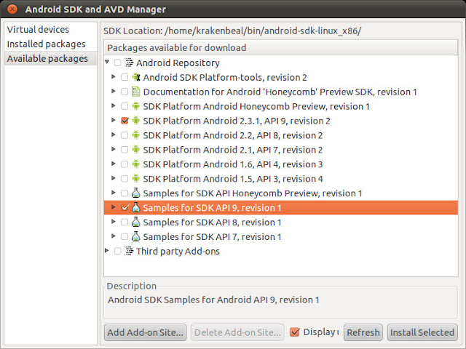Check the Android Repository checkbox
This screenshot has height=349, width=466.
(x=118, y=63)
